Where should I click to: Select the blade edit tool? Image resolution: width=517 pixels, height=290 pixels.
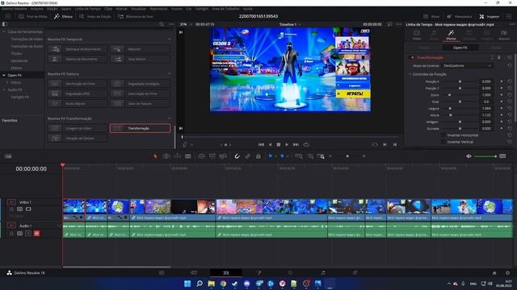(188, 156)
